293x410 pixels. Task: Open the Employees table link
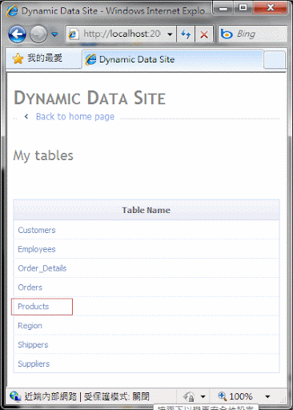pos(37,249)
